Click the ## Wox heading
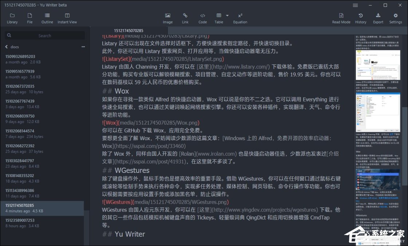The height and width of the screenshot is (246, 408). (x=115, y=91)
